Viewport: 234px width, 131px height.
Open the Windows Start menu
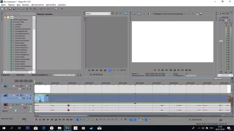click(4, 128)
